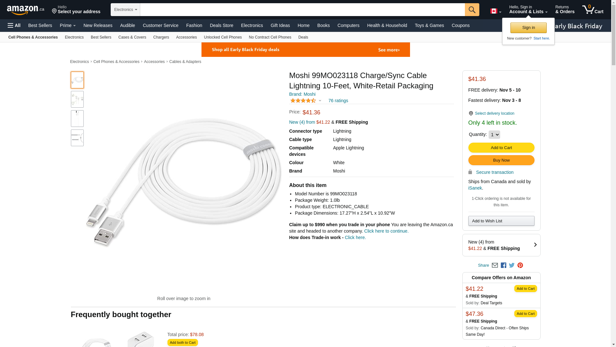This screenshot has height=347, width=616.
Task: Click the delivery location pin icon
Action: pyautogui.click(x=471, y=113)
